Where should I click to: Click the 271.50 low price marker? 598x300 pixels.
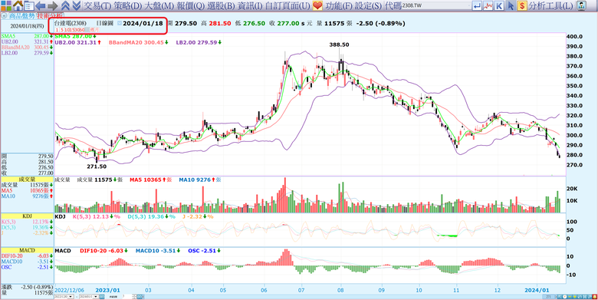[x=97, y=166]
